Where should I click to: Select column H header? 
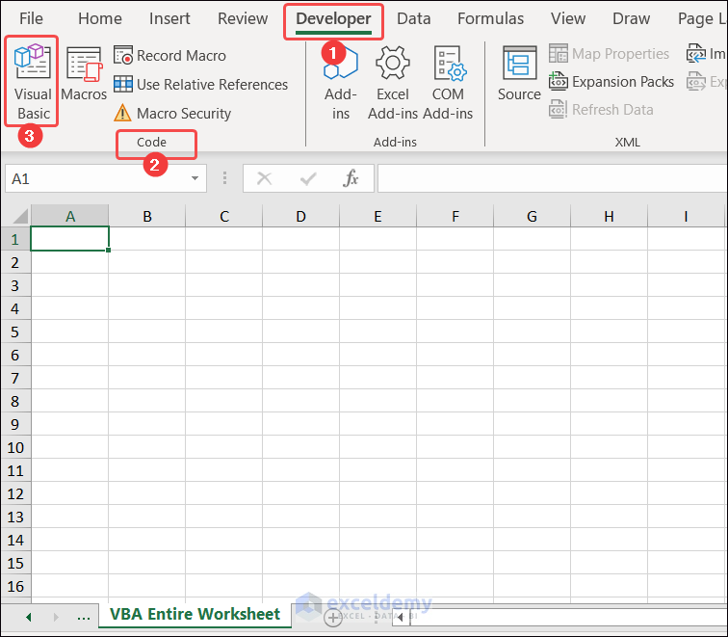tap(609, 216)
